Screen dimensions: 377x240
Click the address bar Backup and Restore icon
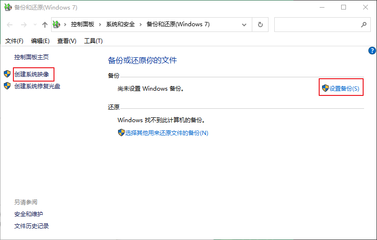pos(56,24)
